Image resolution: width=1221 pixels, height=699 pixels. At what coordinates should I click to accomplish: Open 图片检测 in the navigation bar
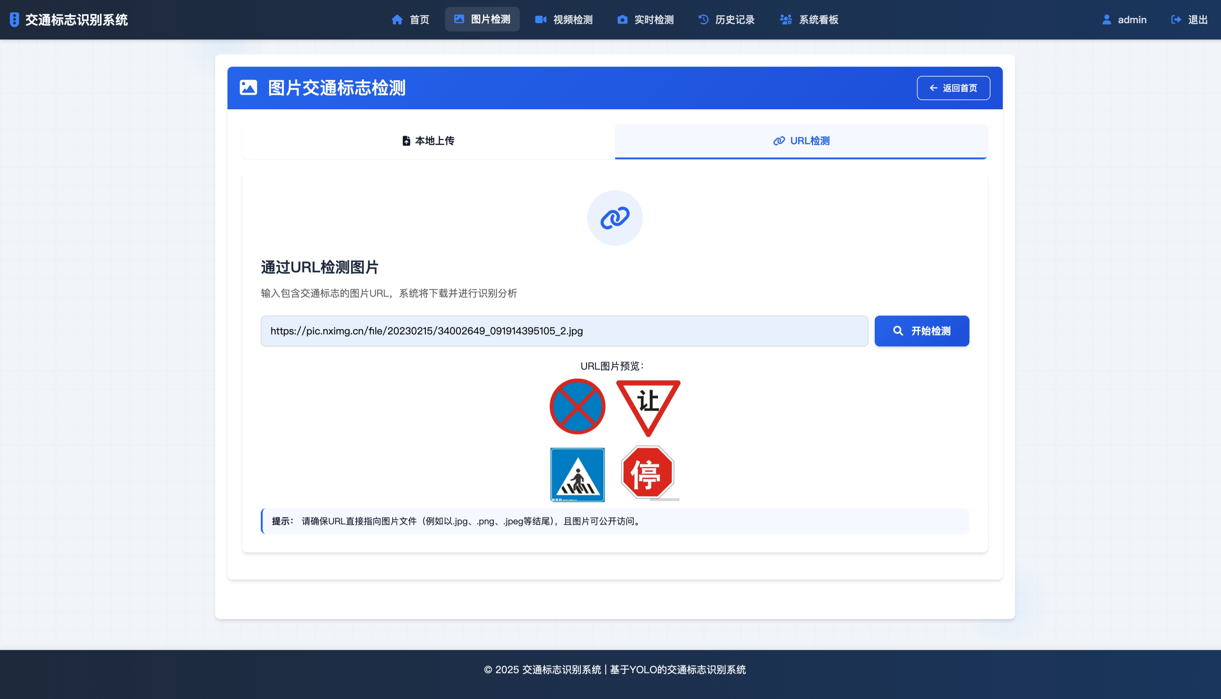click(x=482, y=19)
